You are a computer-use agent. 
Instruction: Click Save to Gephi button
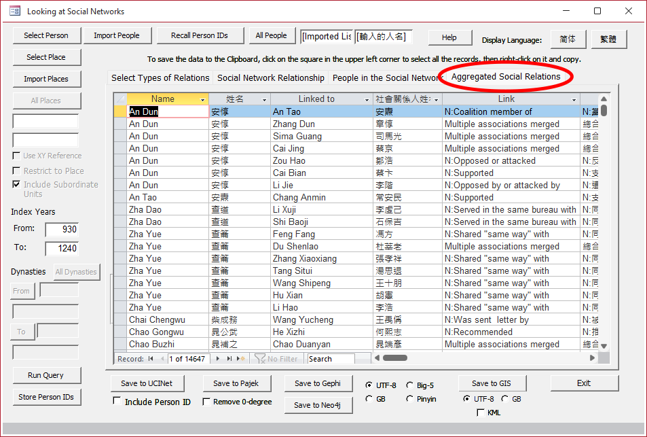tap(317, 383)
